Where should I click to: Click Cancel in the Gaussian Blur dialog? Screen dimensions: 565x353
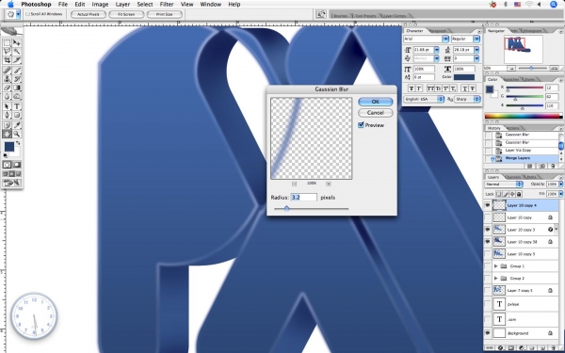coord(376,113)
